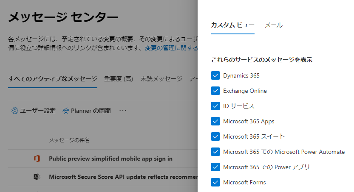The height and width of the screenshot is (192, 354).
Task: Click the メッセージの件名 column header
Action: tap(69, 140)
